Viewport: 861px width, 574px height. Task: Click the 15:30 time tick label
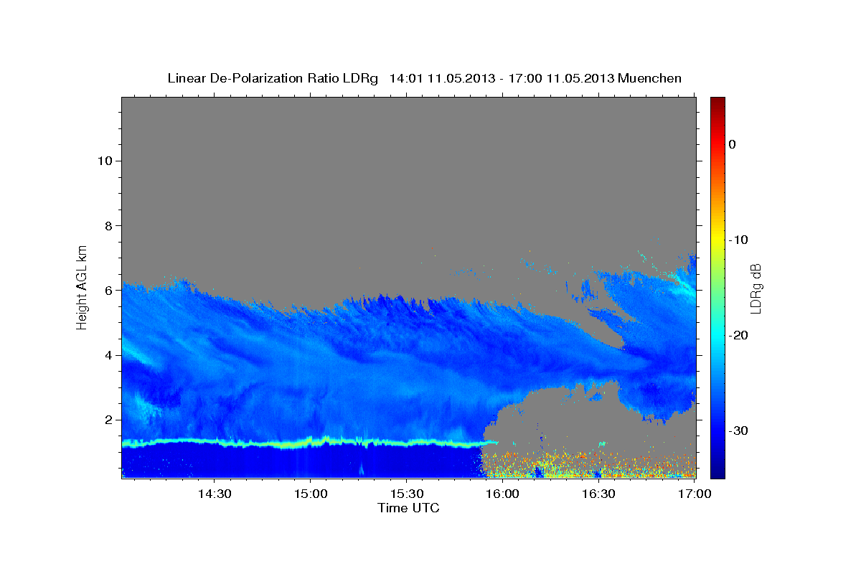pos(406,494)
